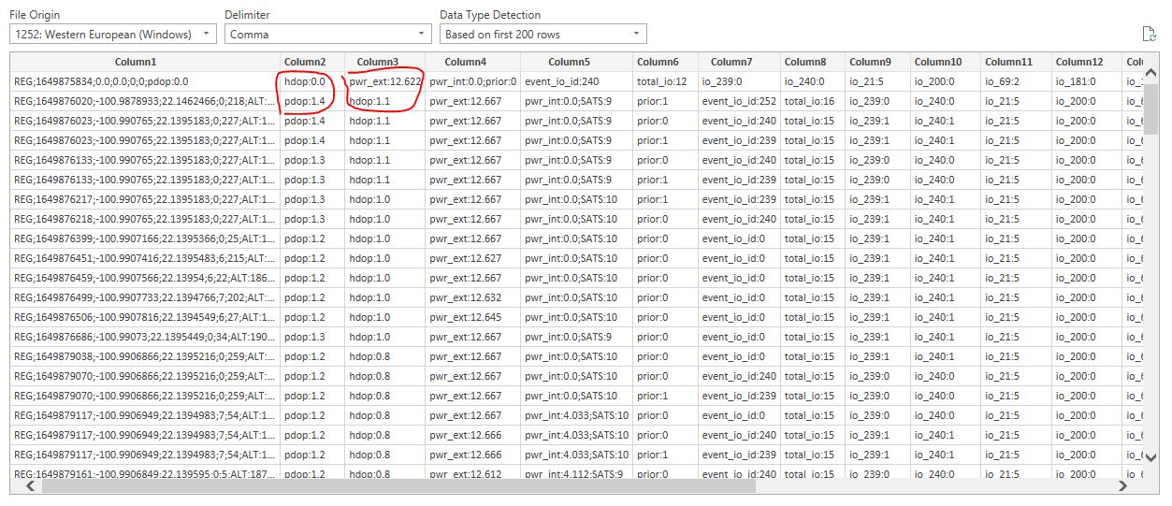Image resolution: width=1172 pixels, height=506 pixels.
Task: Select the Column1 header
Action: click(142, 62)
